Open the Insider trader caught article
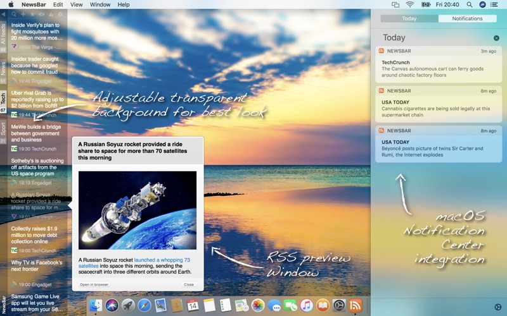The width and height of the screenshot is (507, 316). (35, 66)
